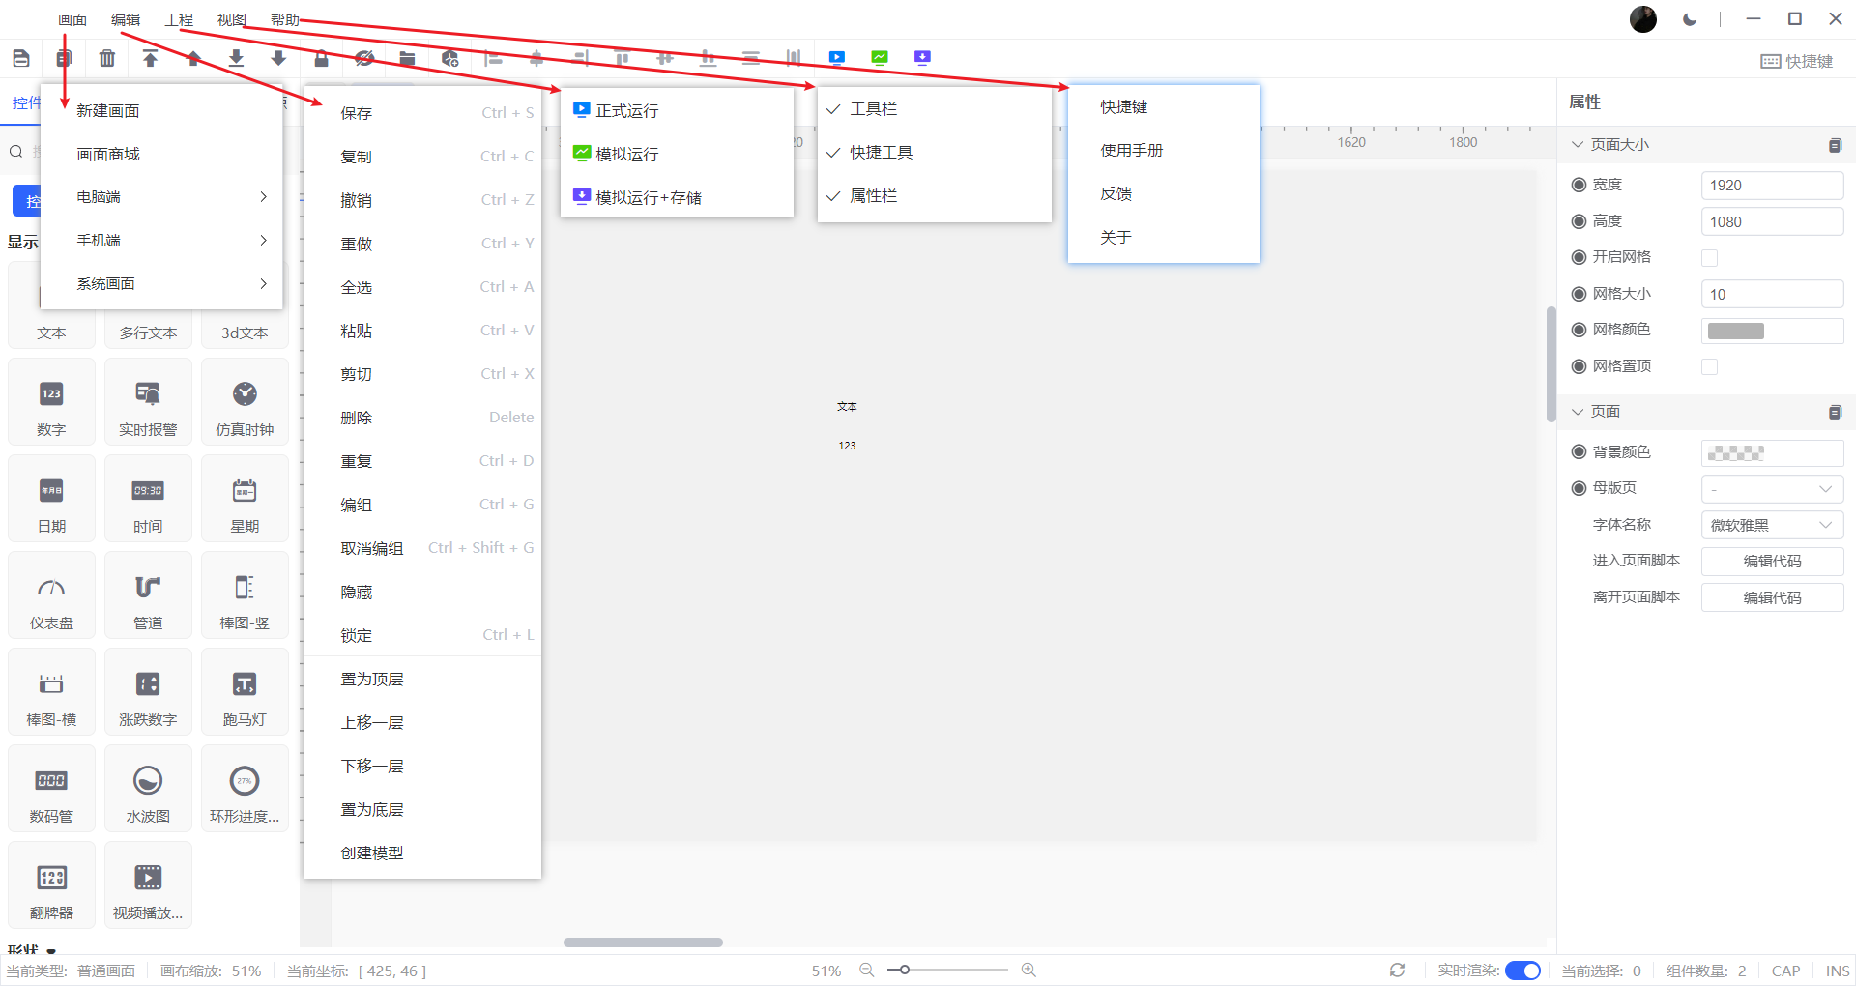Open the 字体名称 font dropdown

(1771, 525)
